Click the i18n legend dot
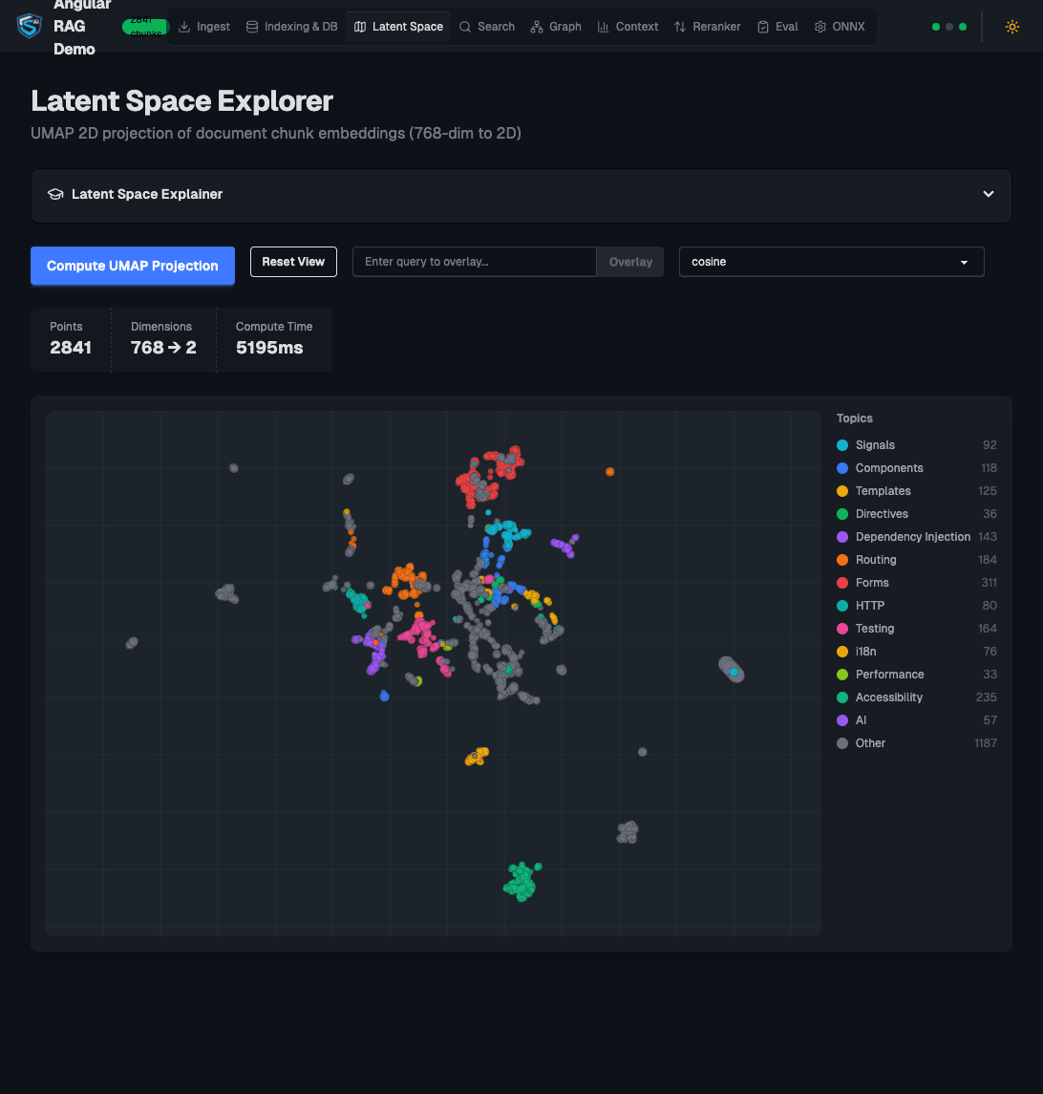This screenshot has height=1094, width=1043. click(842, 652)
